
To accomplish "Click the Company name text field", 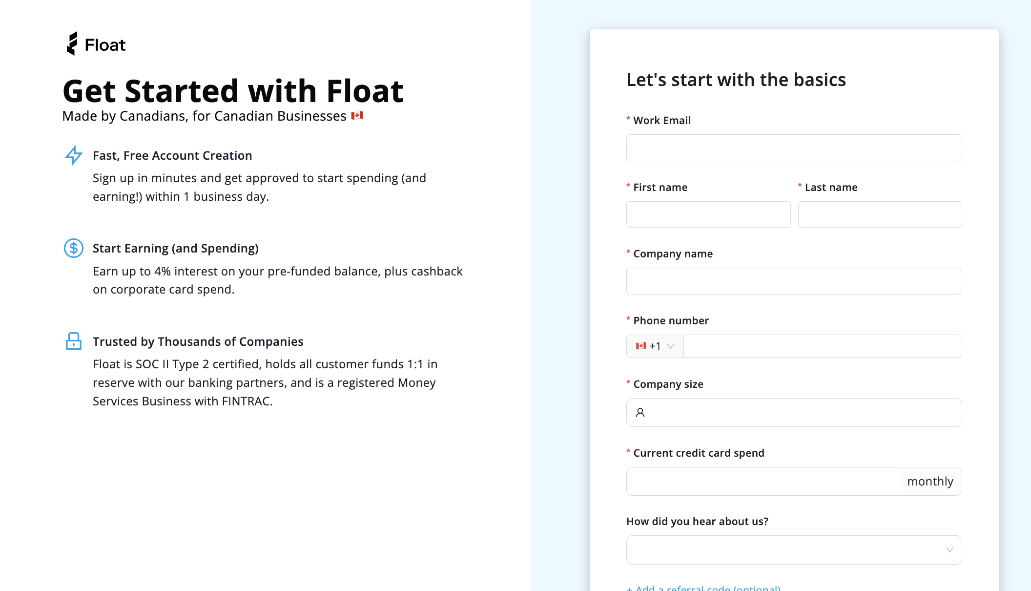I will [794, 281].
